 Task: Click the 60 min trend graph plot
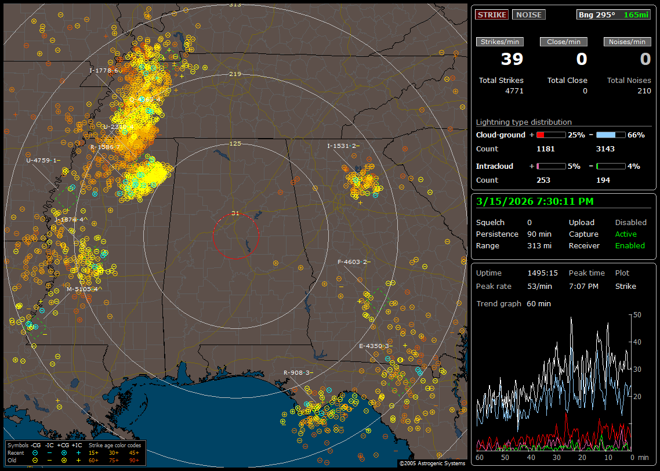[x=554, y=383]
